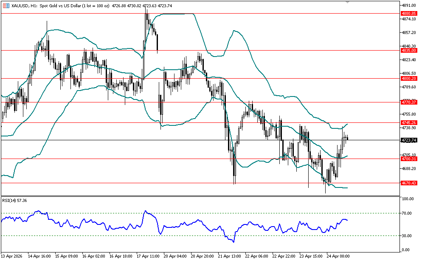Viewport: 422px width, 261px height.
Task: Click the gray chart shift triangle marker
Action: (x=348, y=3)
